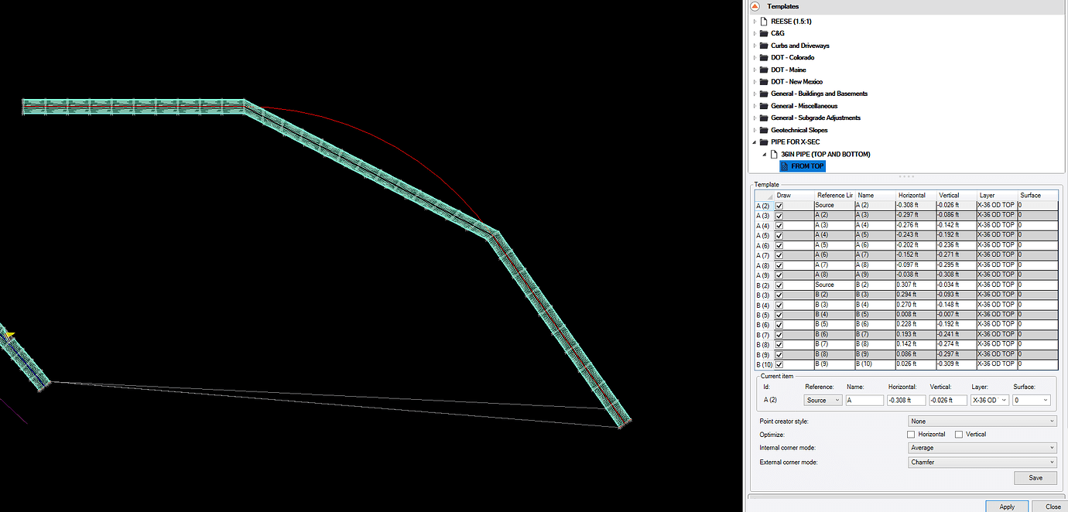Image resolution: width=1068 pixels, height=512 pixels.
Task: Expand the REESE (1.5:1) tree node
Action: (x=755, y=22)
